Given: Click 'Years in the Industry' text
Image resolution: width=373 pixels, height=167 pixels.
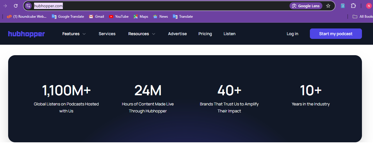Looking at the screenshot, I should (311, 104).
